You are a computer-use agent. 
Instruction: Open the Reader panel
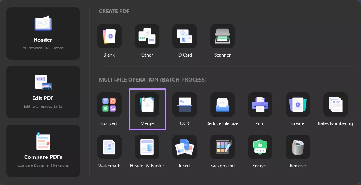43,33
